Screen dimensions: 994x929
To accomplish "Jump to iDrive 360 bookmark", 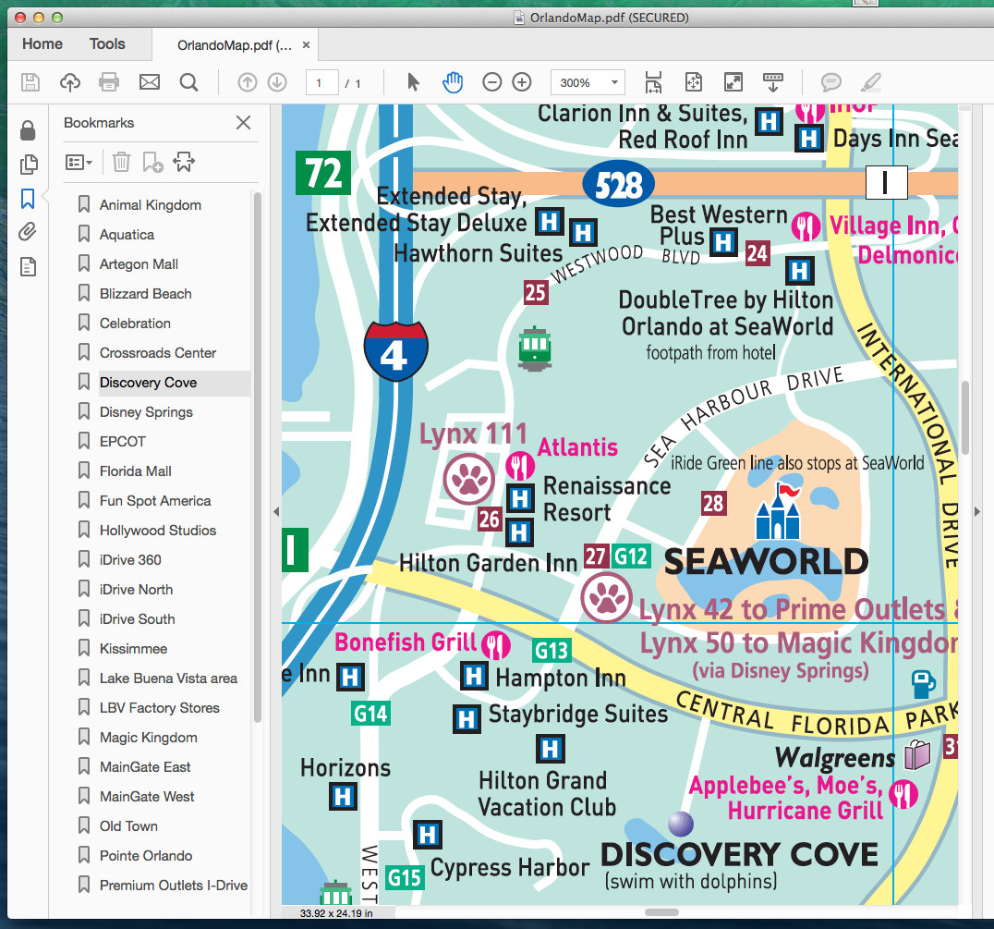I will (x=130, y=560).
